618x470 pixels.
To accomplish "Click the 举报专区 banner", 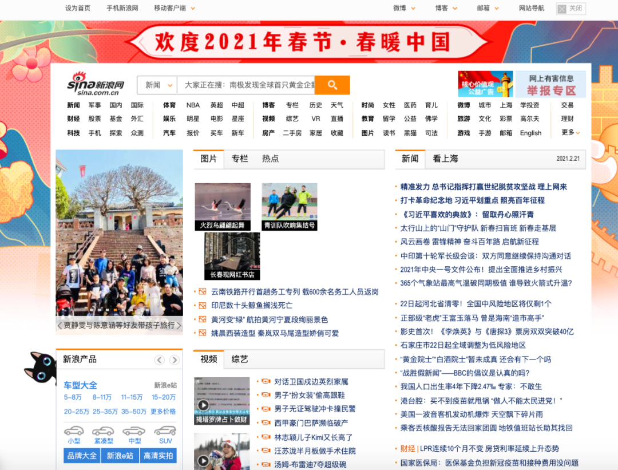I will [x=550, y=84].
